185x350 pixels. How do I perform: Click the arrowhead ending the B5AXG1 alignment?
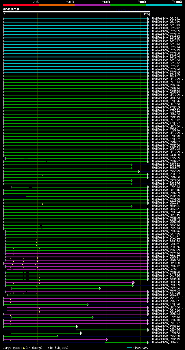click(x=132, y=206)
